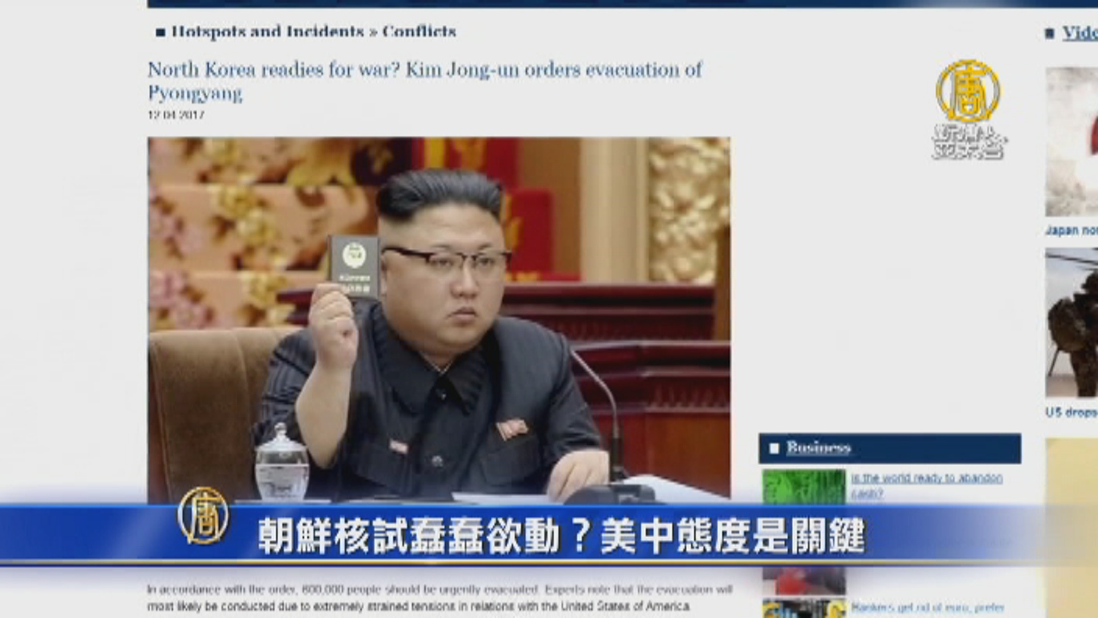This screenshot has width=1098, height=618.
Task: Click the square bullet beside the Video heading
Action: click(1049, 34)
